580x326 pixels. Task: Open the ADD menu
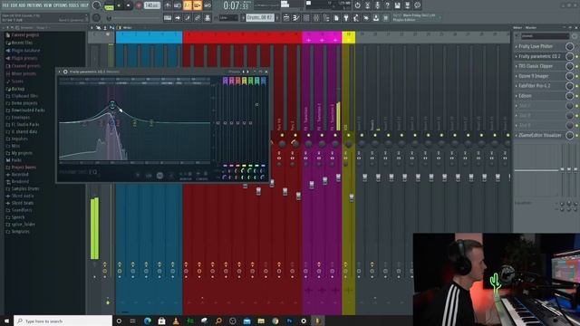(22, 5)
